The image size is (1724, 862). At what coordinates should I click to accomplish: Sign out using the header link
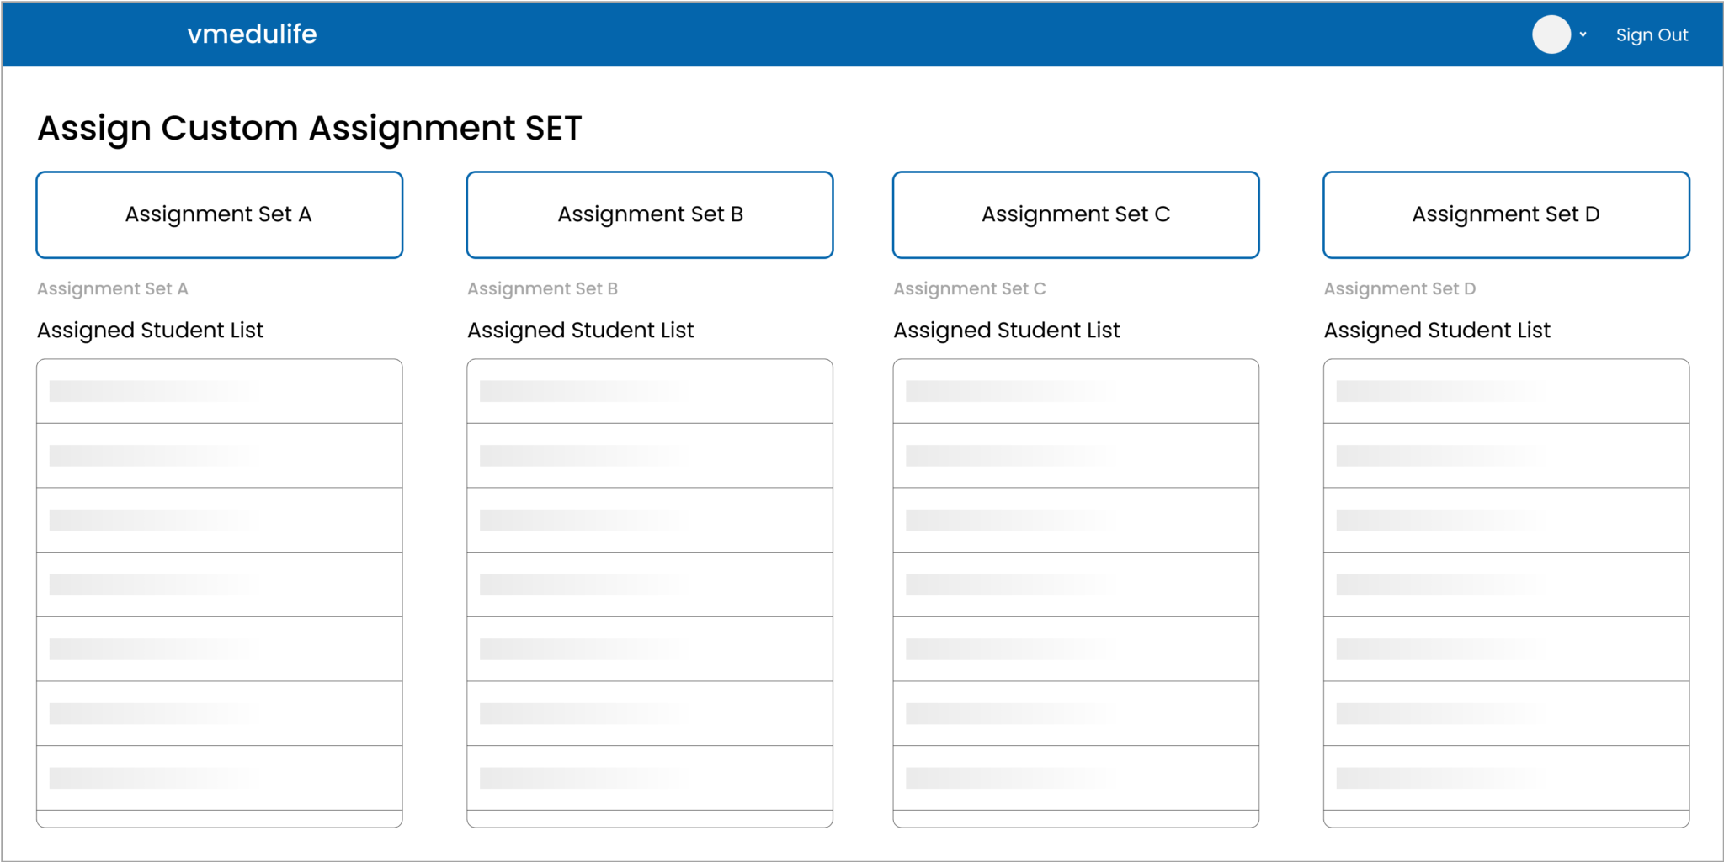click(x=1652, y=35)
